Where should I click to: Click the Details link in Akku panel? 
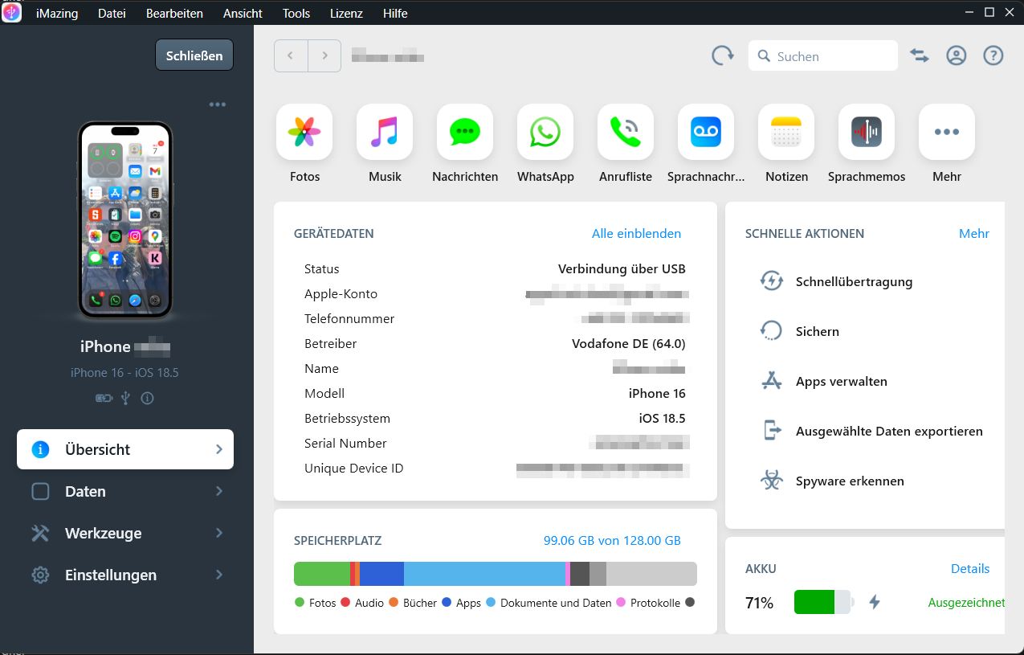970,568
